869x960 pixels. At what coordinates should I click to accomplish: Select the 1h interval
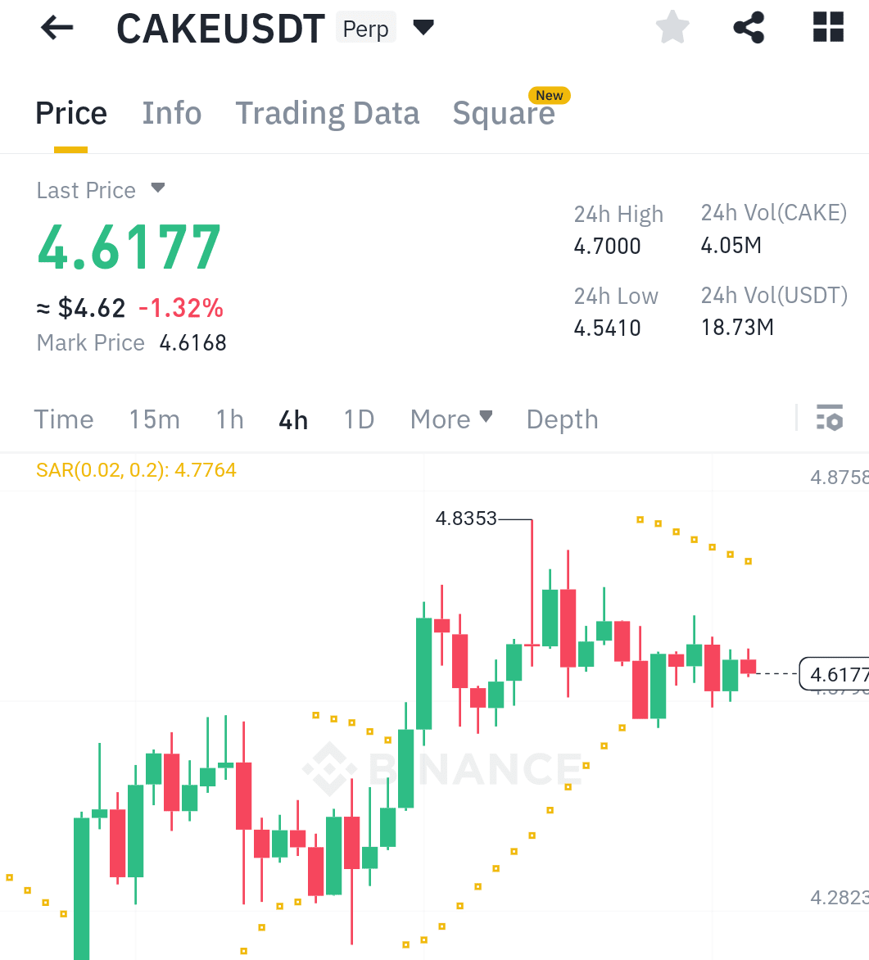click(229, 419)
